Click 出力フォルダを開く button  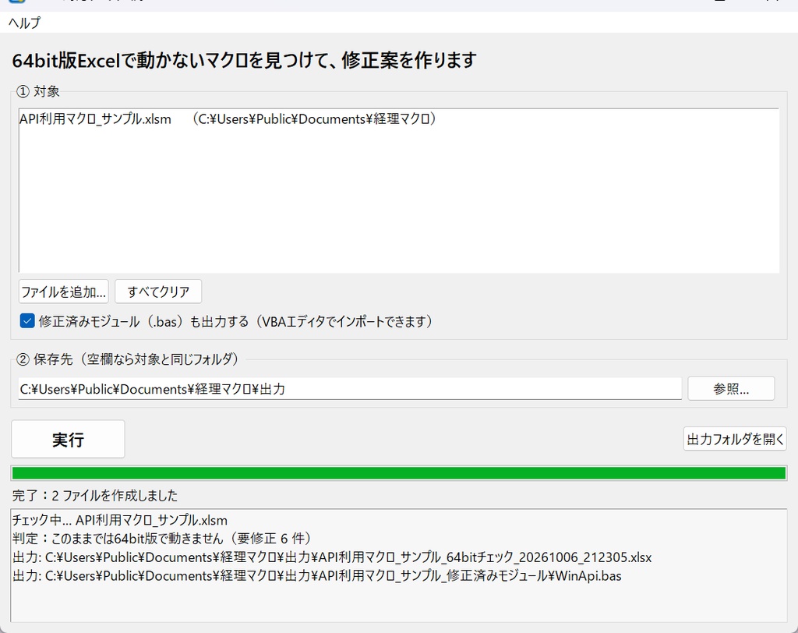pyautogui.click(x=735, y=439)
